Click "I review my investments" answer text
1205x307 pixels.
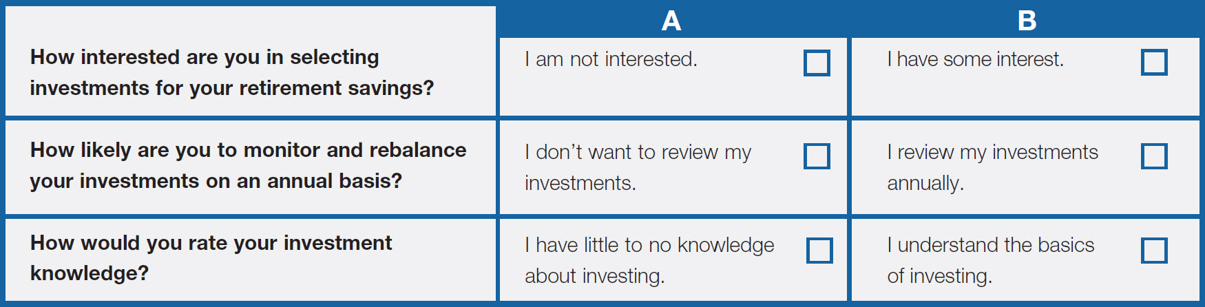(x=992, y=152)
